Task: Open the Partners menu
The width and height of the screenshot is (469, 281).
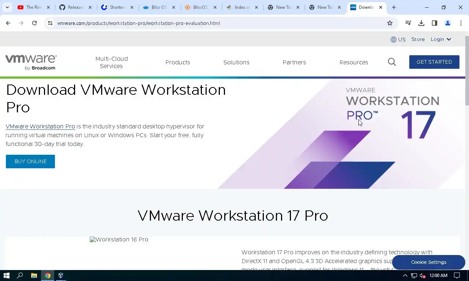Action: 294,62
